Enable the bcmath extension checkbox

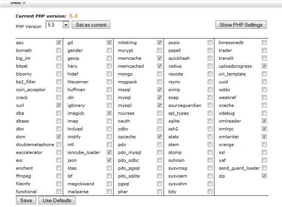59,50
